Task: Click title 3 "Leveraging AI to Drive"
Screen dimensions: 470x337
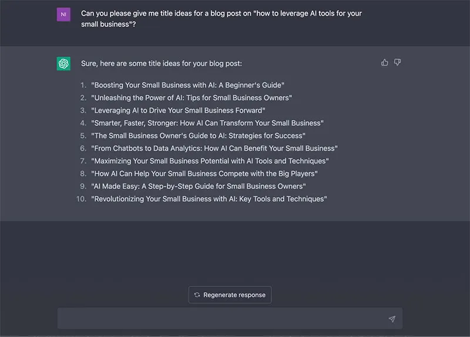Action: click(178, 111)
